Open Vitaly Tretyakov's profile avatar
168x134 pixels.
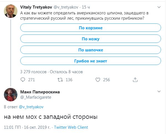pos(11,11)
